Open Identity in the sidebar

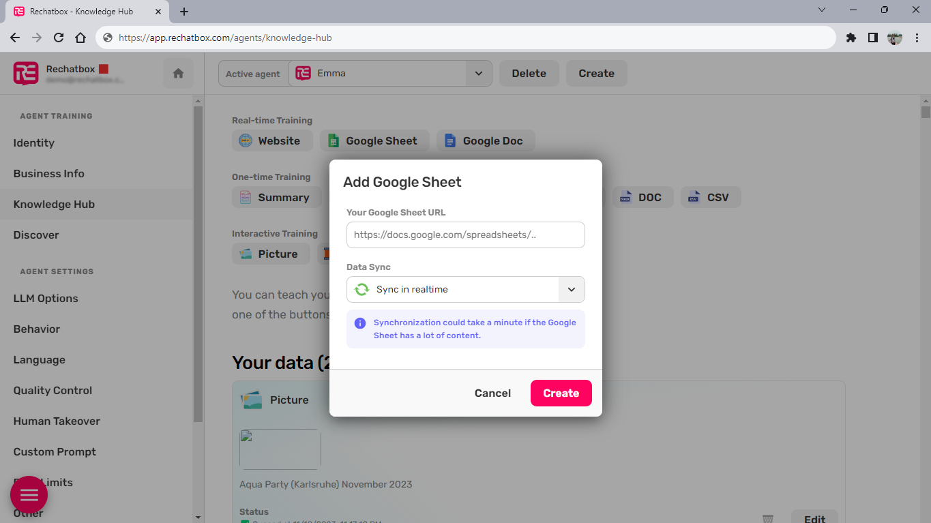pyautogui.click(x=33, y=143)
